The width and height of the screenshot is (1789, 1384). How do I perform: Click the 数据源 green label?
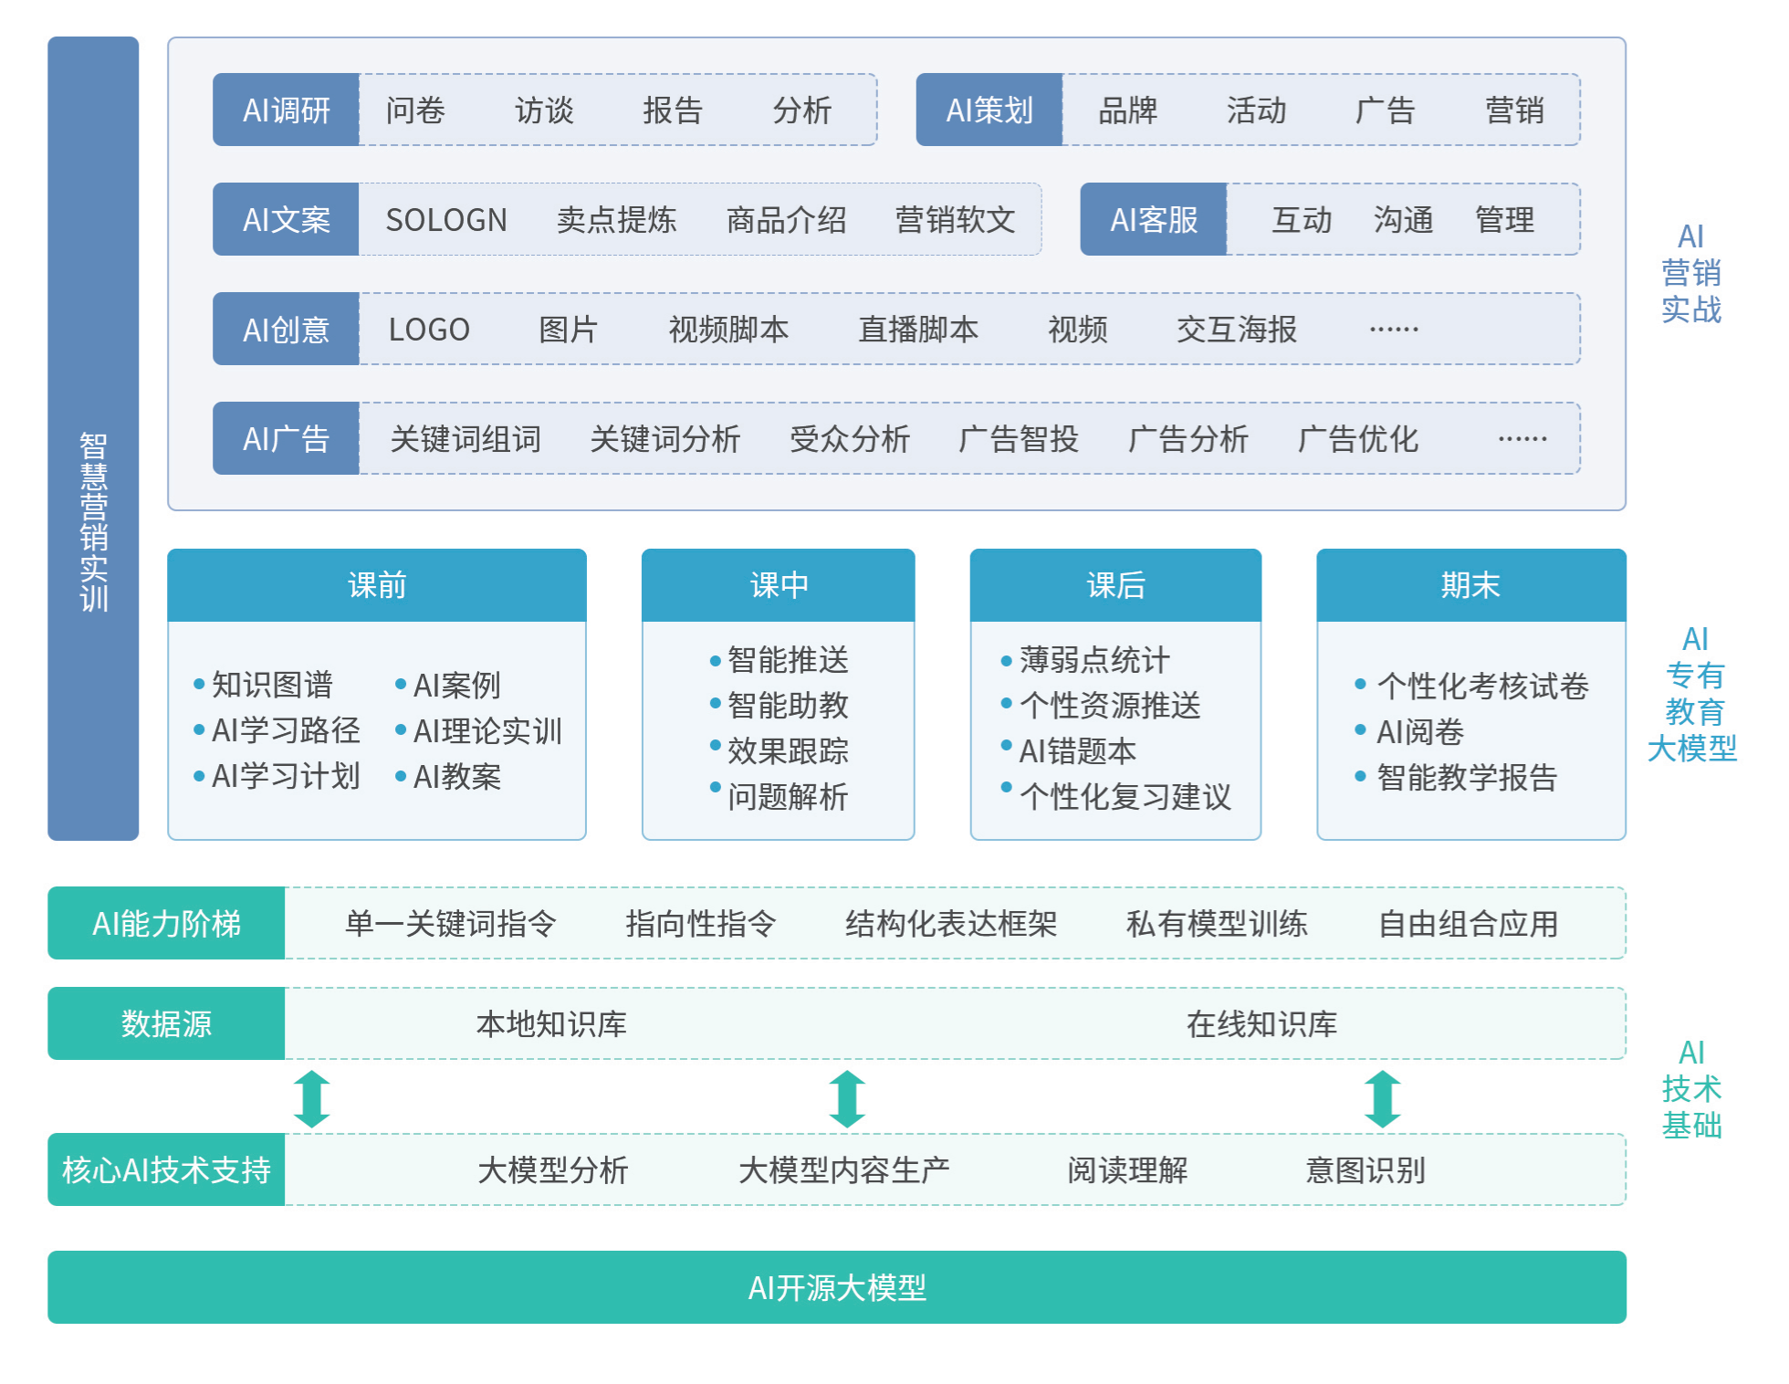tap(166, 1024)
